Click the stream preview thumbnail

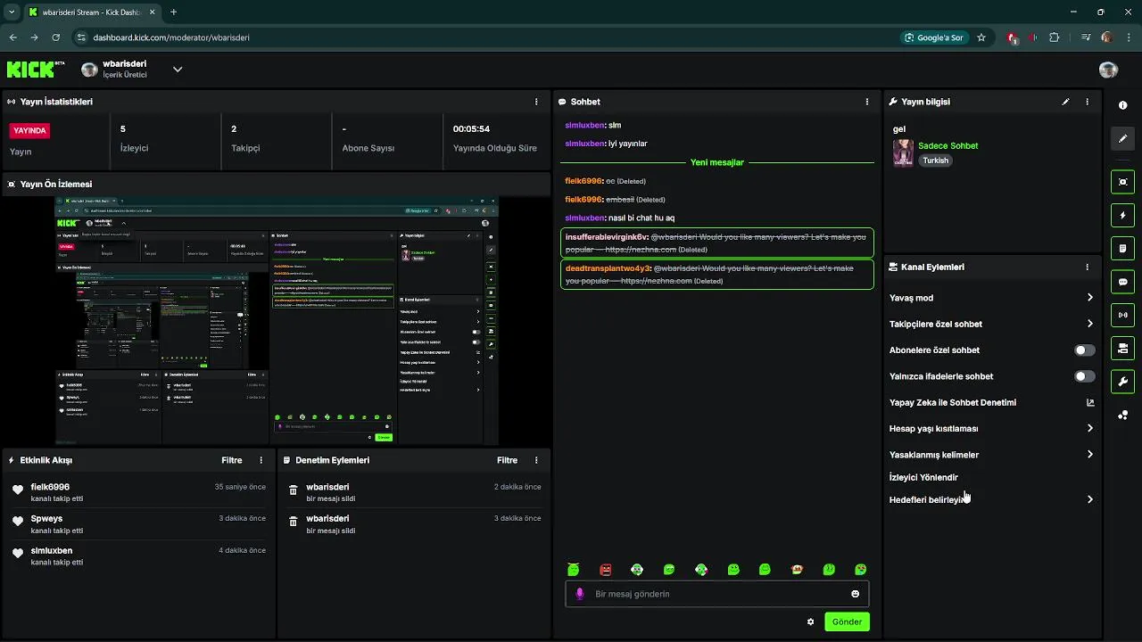point(277,321)
